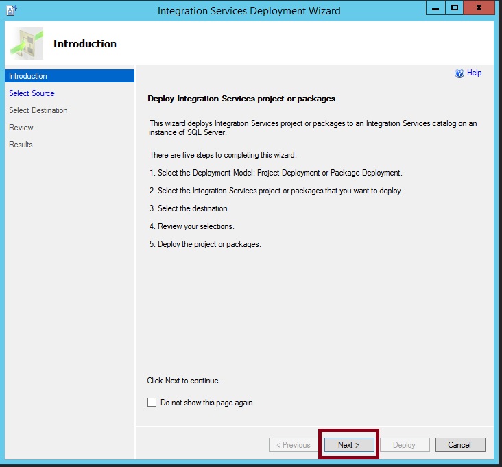Screen dimensions: 502x467
Task: Close the Deployment Wizard window
Action: click(x=479, y=8)
